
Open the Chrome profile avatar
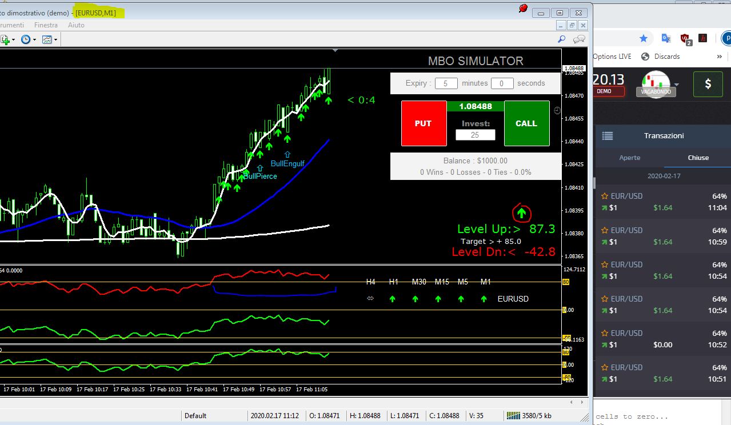pos(726,38)
